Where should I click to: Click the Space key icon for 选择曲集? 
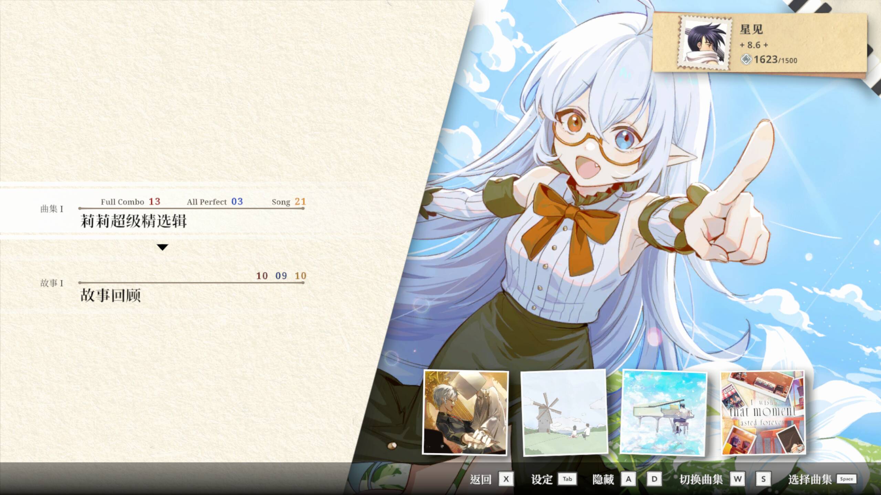tap(847, 479)
